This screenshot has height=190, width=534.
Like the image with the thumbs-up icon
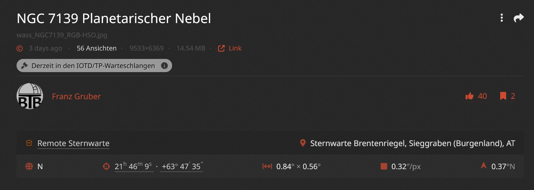[469, 96]
